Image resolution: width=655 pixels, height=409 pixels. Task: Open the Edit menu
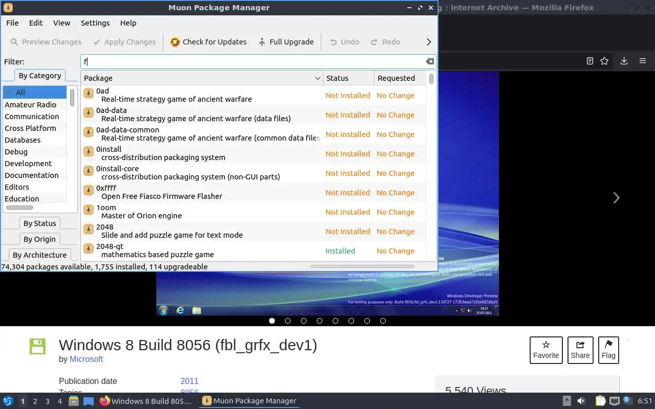click(x=36, y=23)
